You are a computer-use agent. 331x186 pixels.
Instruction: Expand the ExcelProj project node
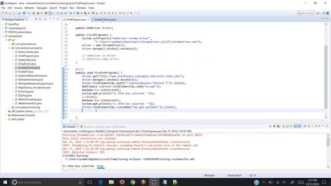coord(3,24)
